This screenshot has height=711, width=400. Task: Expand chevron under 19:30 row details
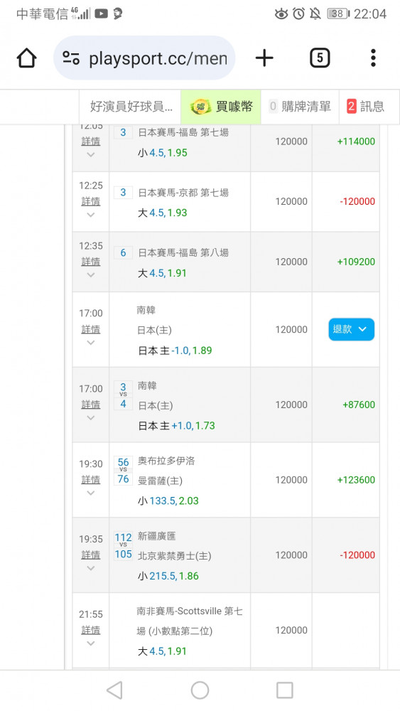tap(91, 493)
